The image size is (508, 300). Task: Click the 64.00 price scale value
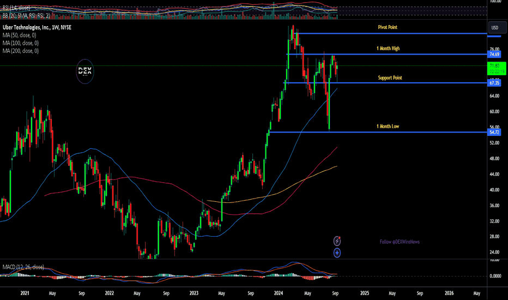[494, 96]
